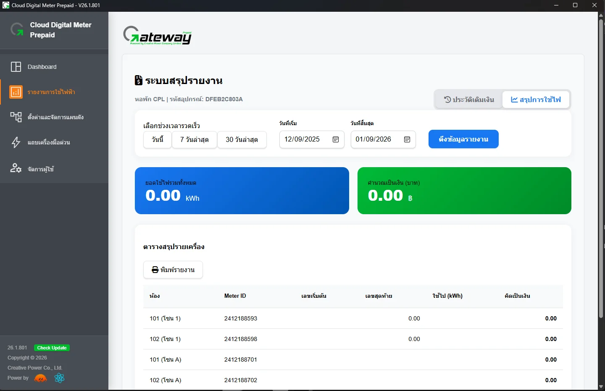The width and height of the screenshot is (605, 391).
Task: Switch to the top-up history tab
Action: pos(469,100)
